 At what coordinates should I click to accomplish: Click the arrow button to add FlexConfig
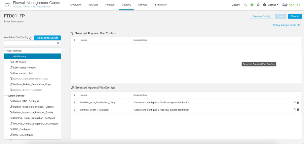(x=66, y=50)
